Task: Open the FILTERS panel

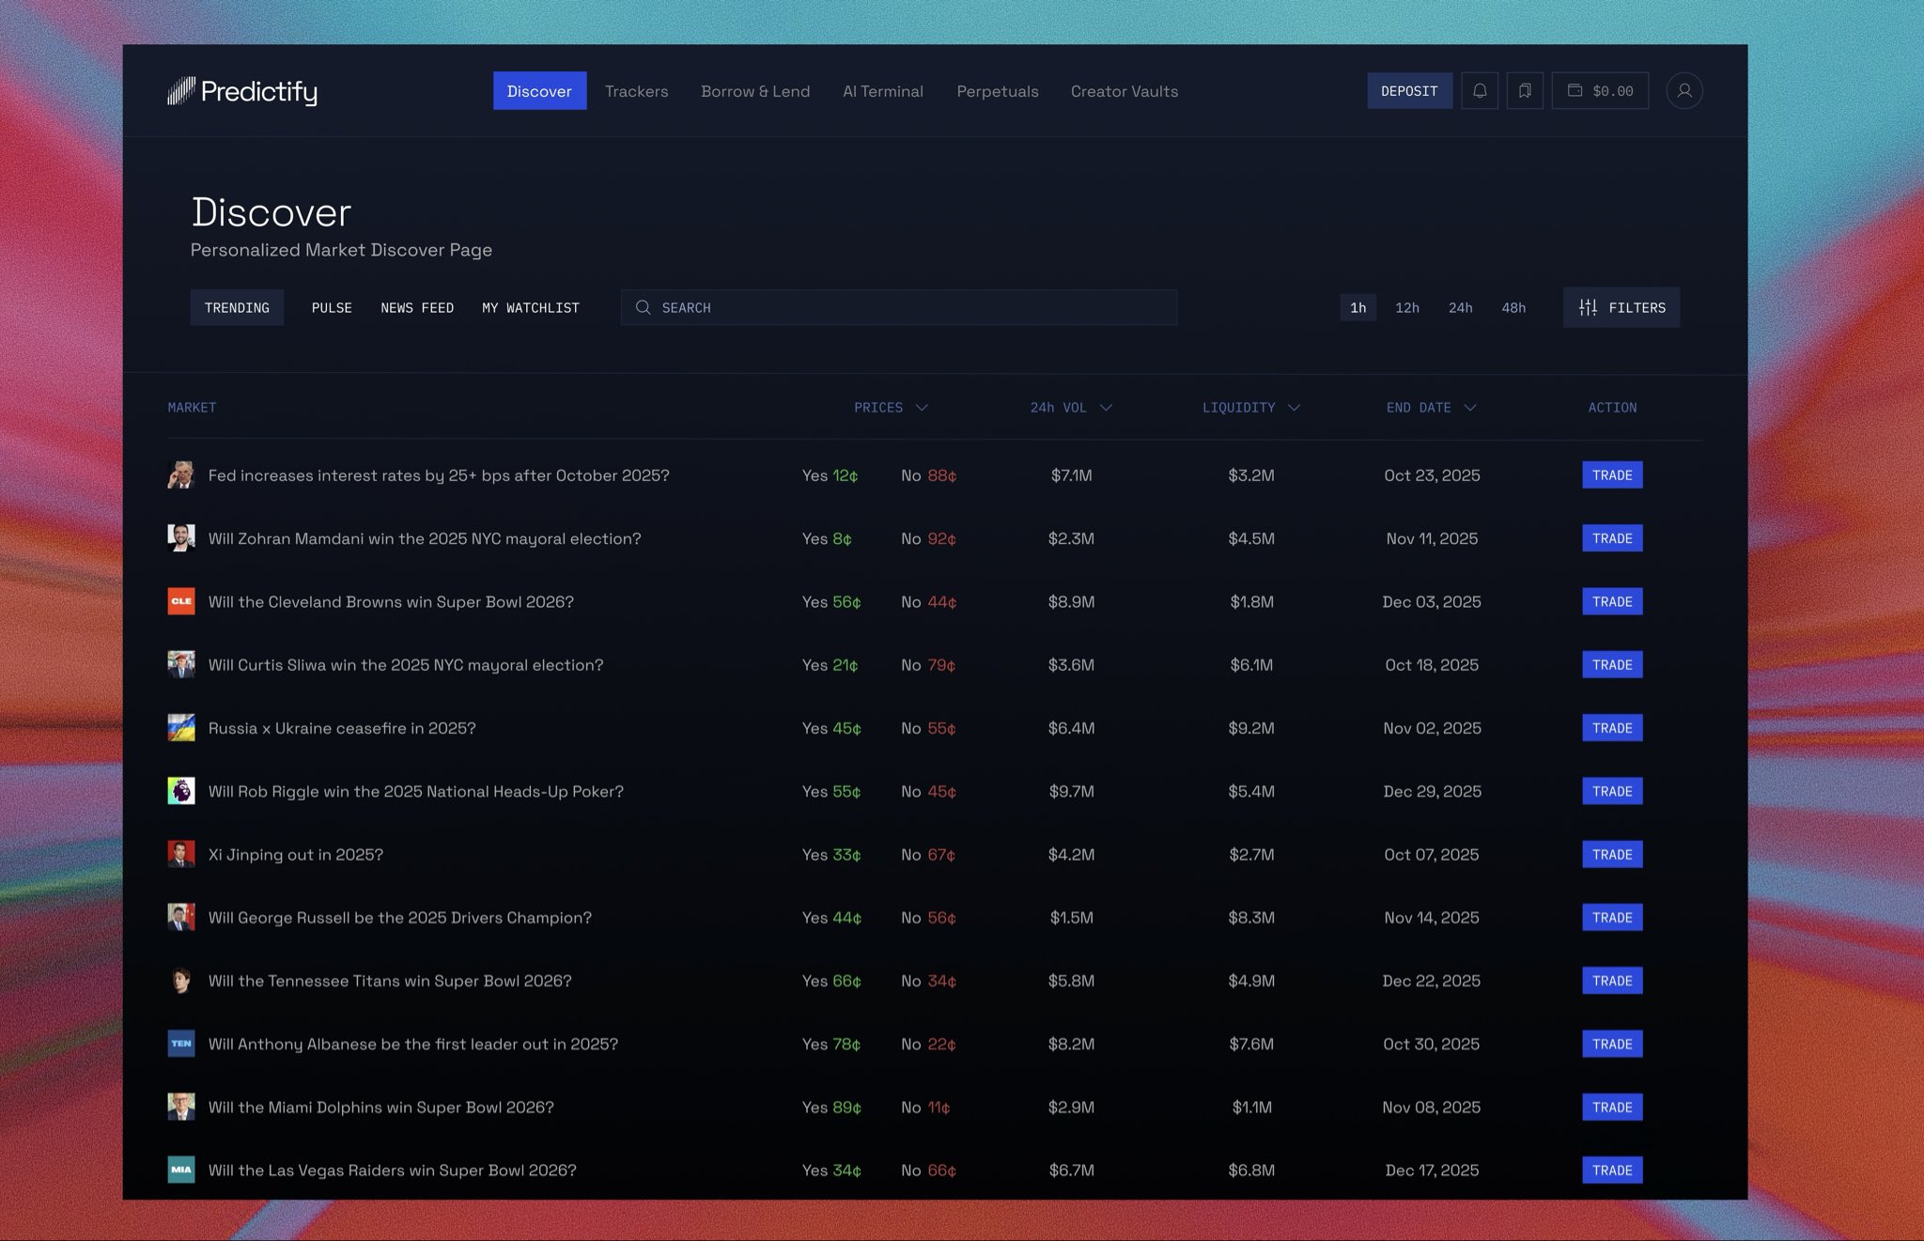Action: tap(1621, 307)
